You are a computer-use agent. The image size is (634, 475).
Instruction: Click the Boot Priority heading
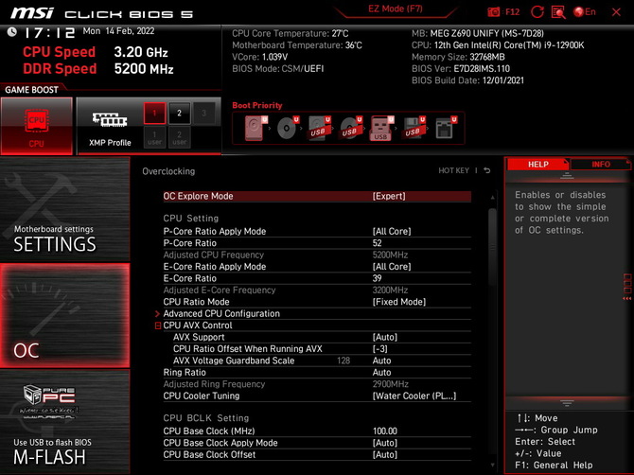(x=257, y=105)
